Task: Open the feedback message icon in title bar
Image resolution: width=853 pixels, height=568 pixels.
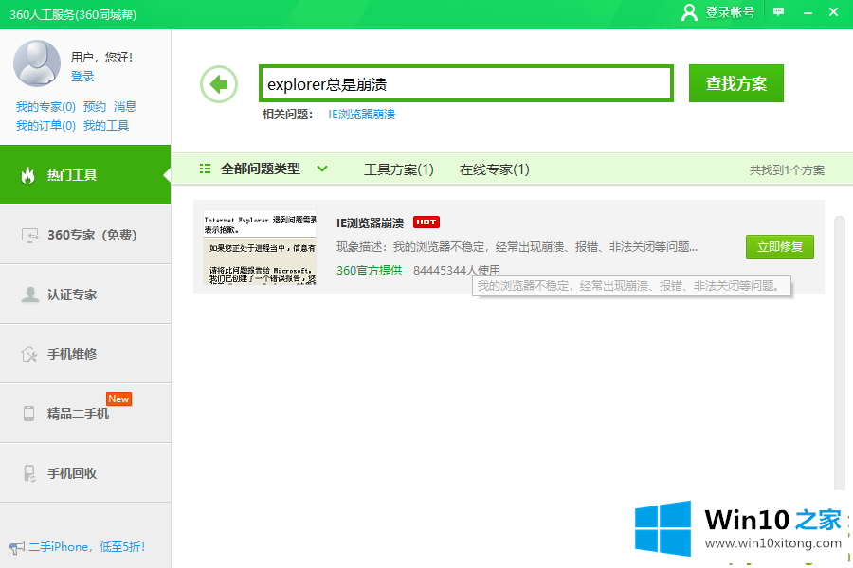Action: click(x=778, y=12)
